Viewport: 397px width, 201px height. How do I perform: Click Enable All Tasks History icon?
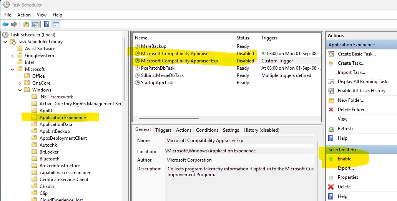pyautogui.click(x=331, y=91)
